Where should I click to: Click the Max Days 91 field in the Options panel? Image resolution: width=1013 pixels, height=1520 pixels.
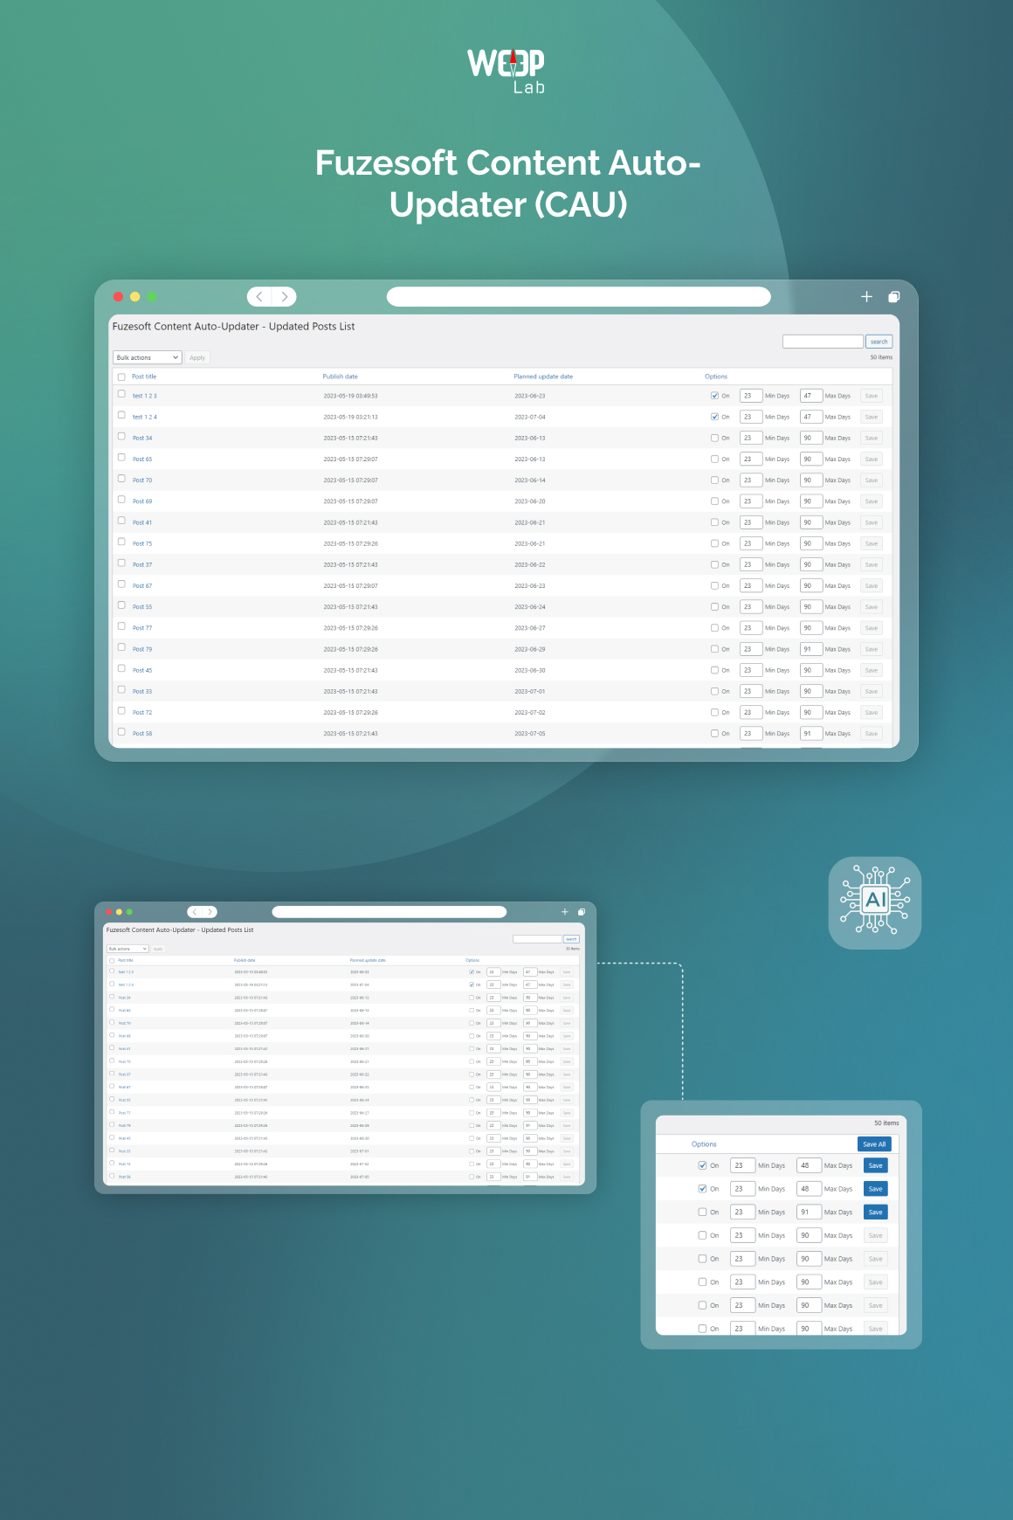click(x=809, y=1212)
